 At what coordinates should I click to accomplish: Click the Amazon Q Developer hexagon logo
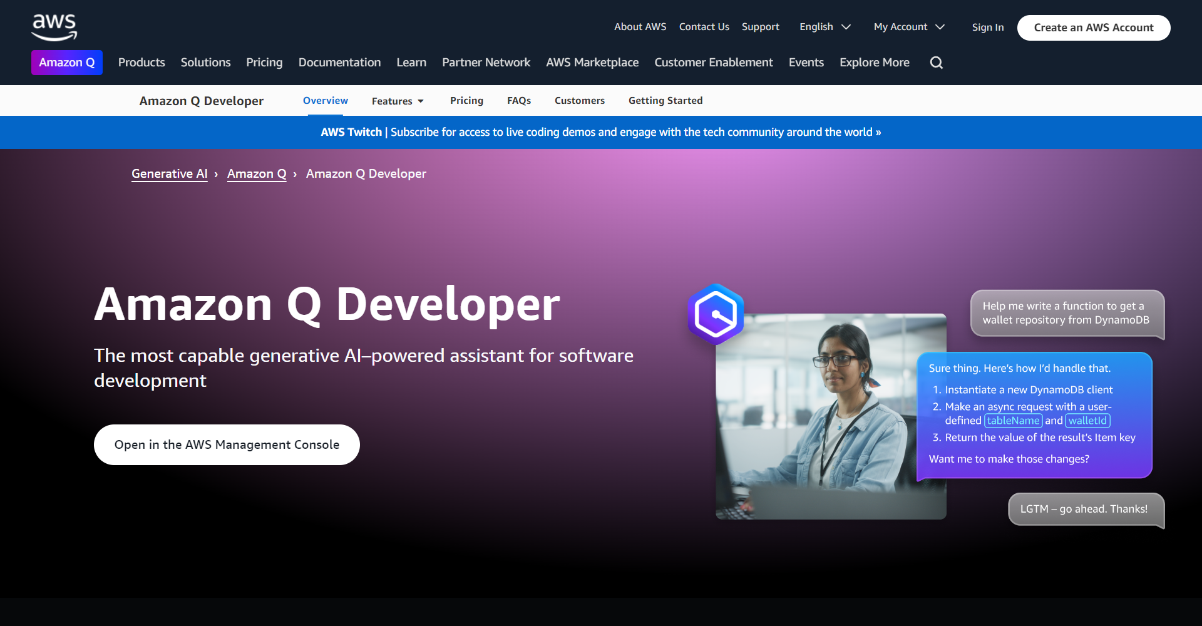(716, 314)
